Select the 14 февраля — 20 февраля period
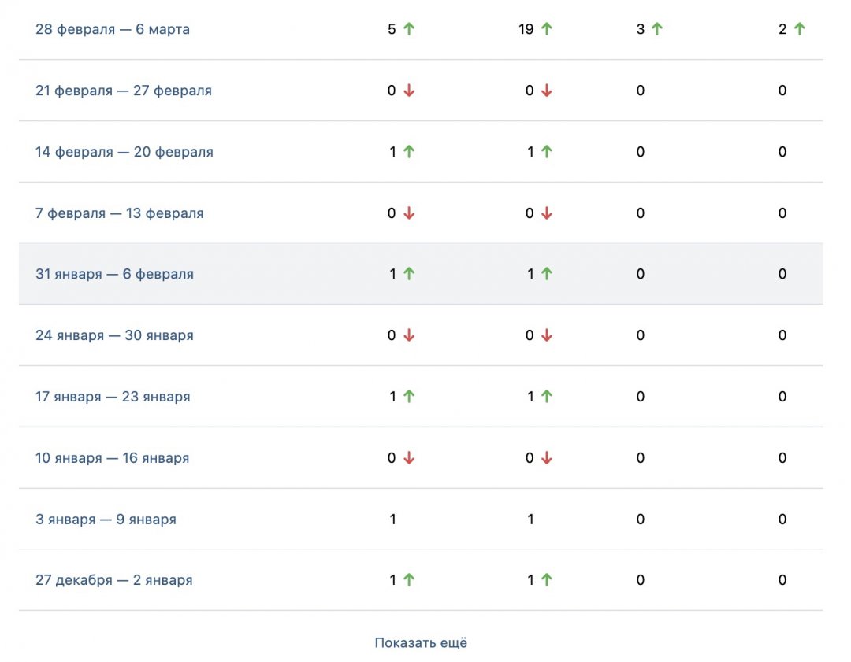This screenshot has height=662, width=851. [x=124, y=152]
